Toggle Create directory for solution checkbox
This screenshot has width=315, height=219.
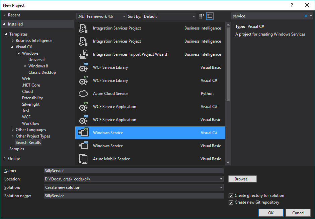coord(231,196)
